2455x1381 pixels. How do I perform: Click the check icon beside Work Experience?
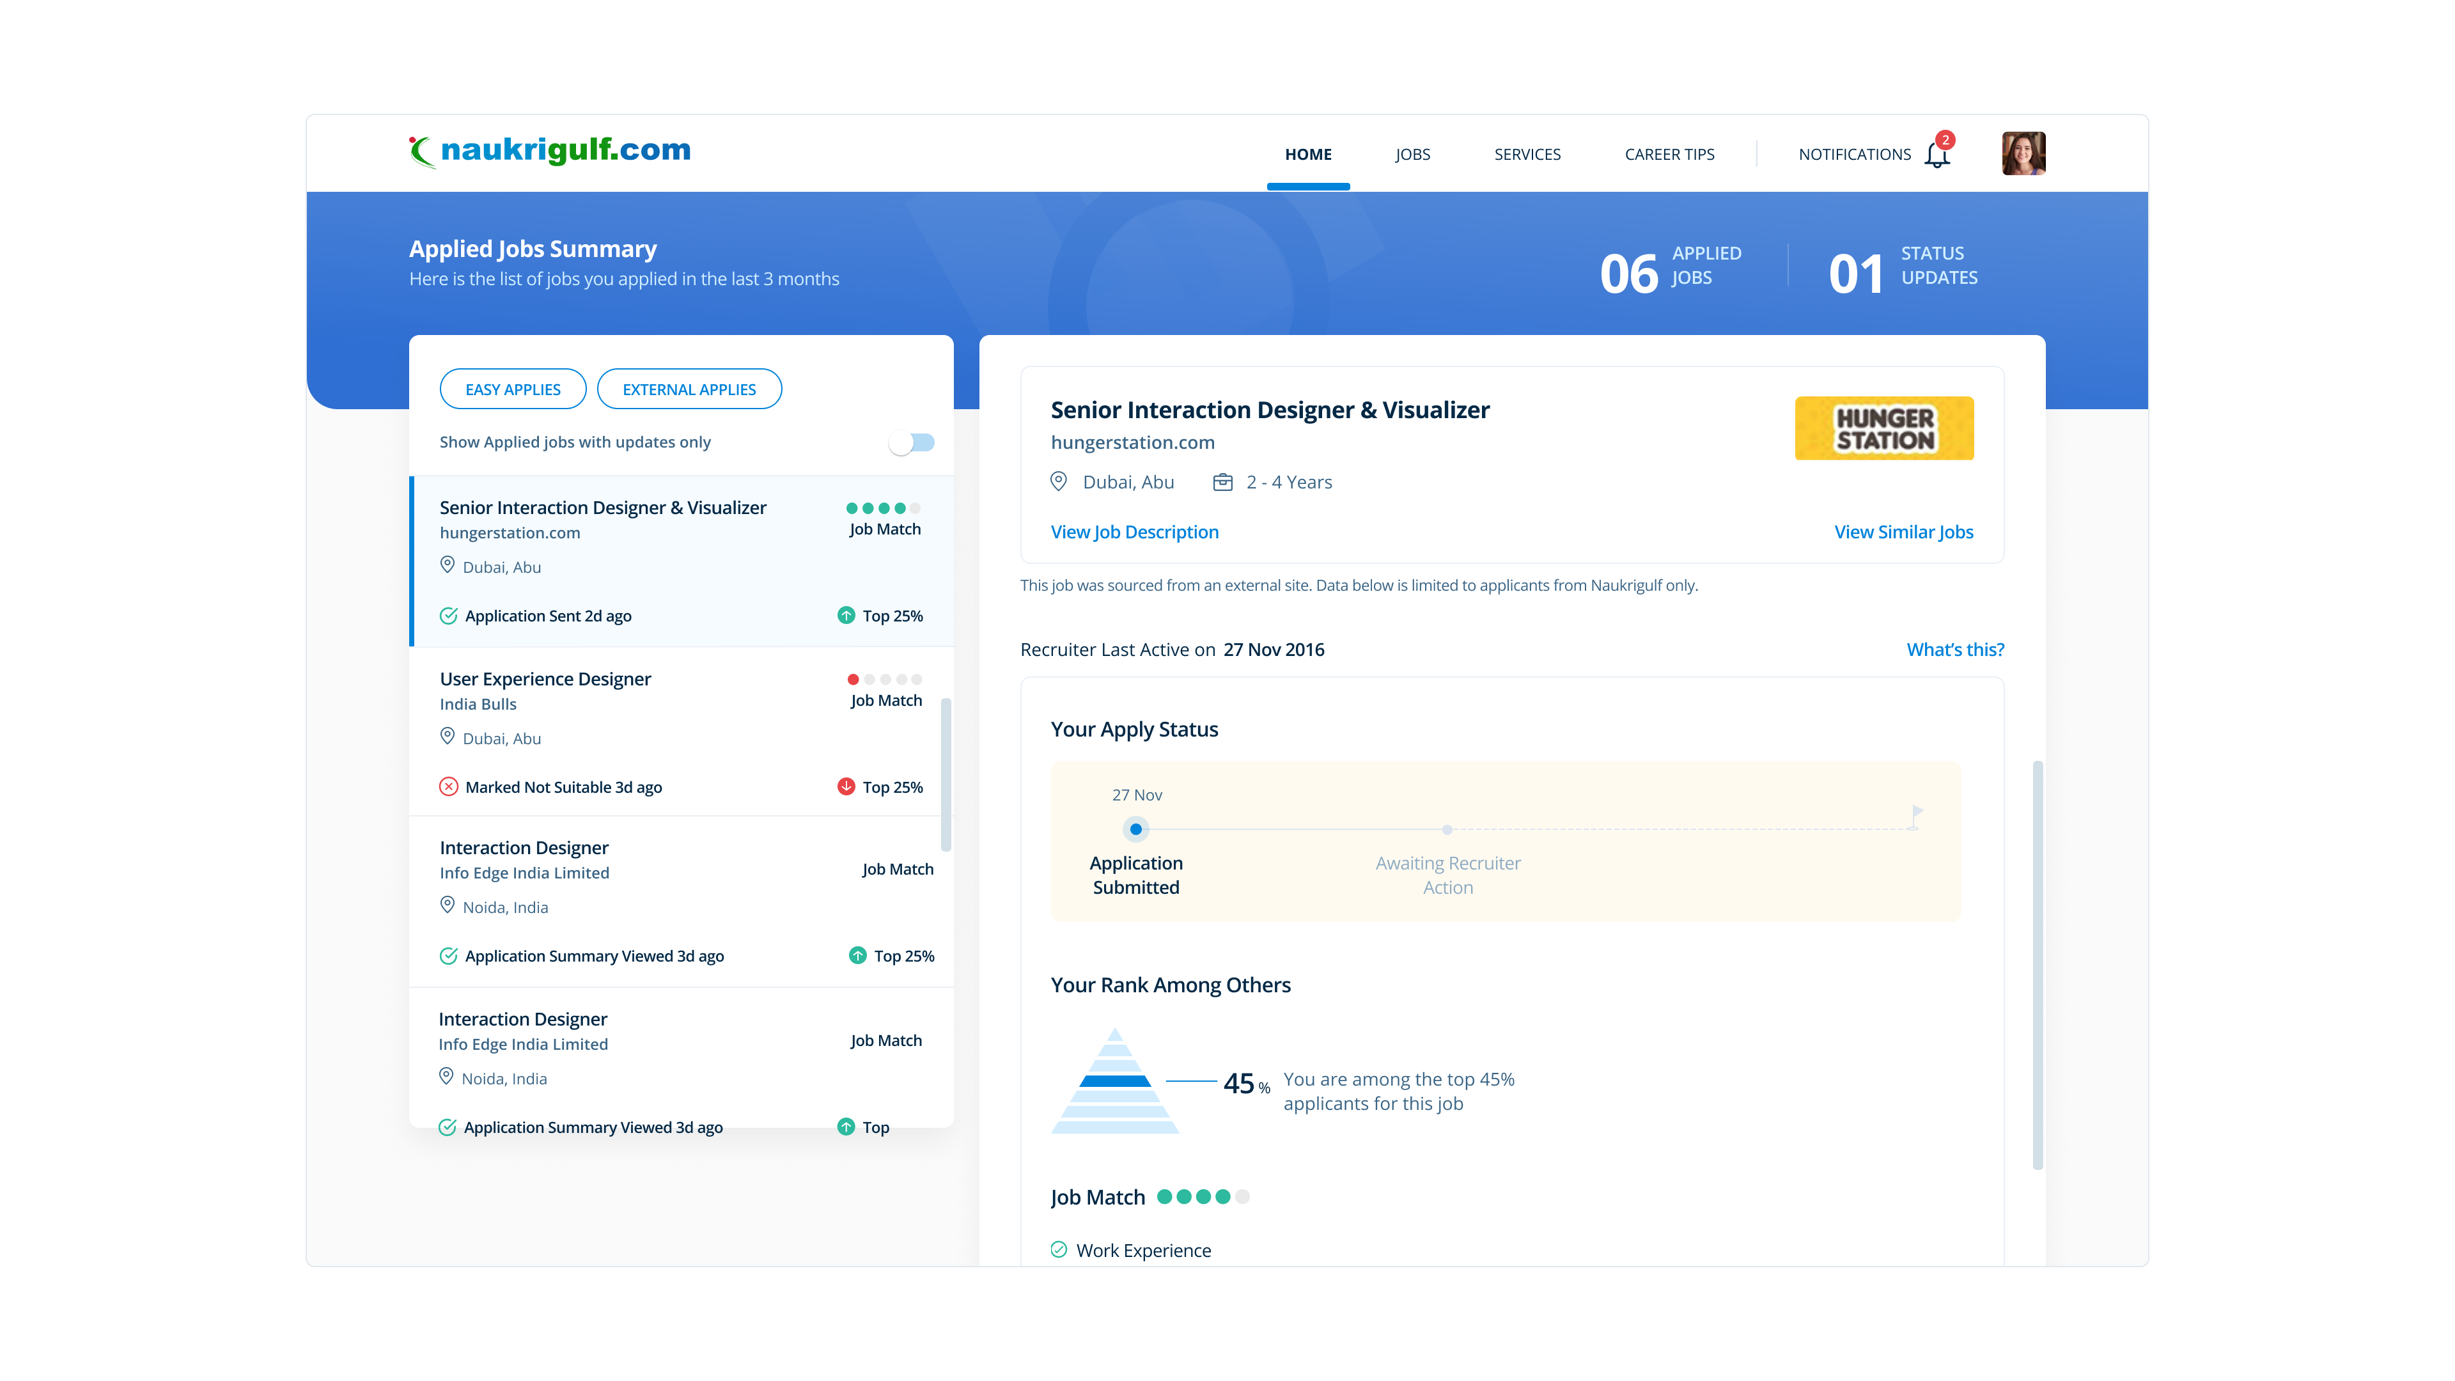coord(1058,1249)
